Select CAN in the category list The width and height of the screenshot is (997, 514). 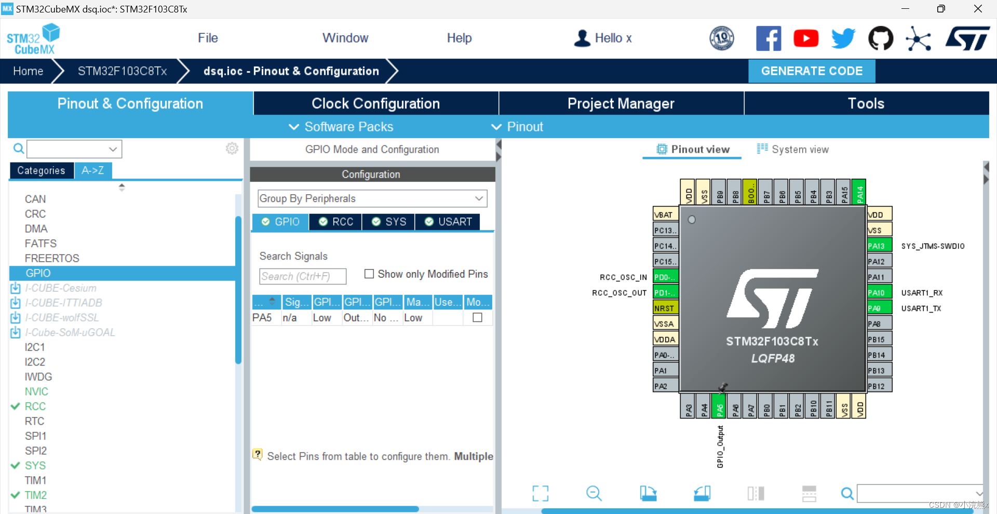tap(35, 199)
